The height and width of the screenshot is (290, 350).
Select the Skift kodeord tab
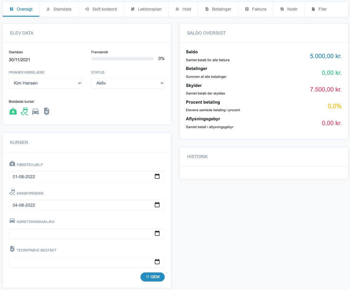pos(101,9)
